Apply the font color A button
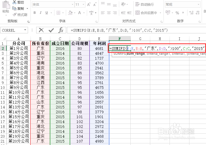 (x=79, y=13)
